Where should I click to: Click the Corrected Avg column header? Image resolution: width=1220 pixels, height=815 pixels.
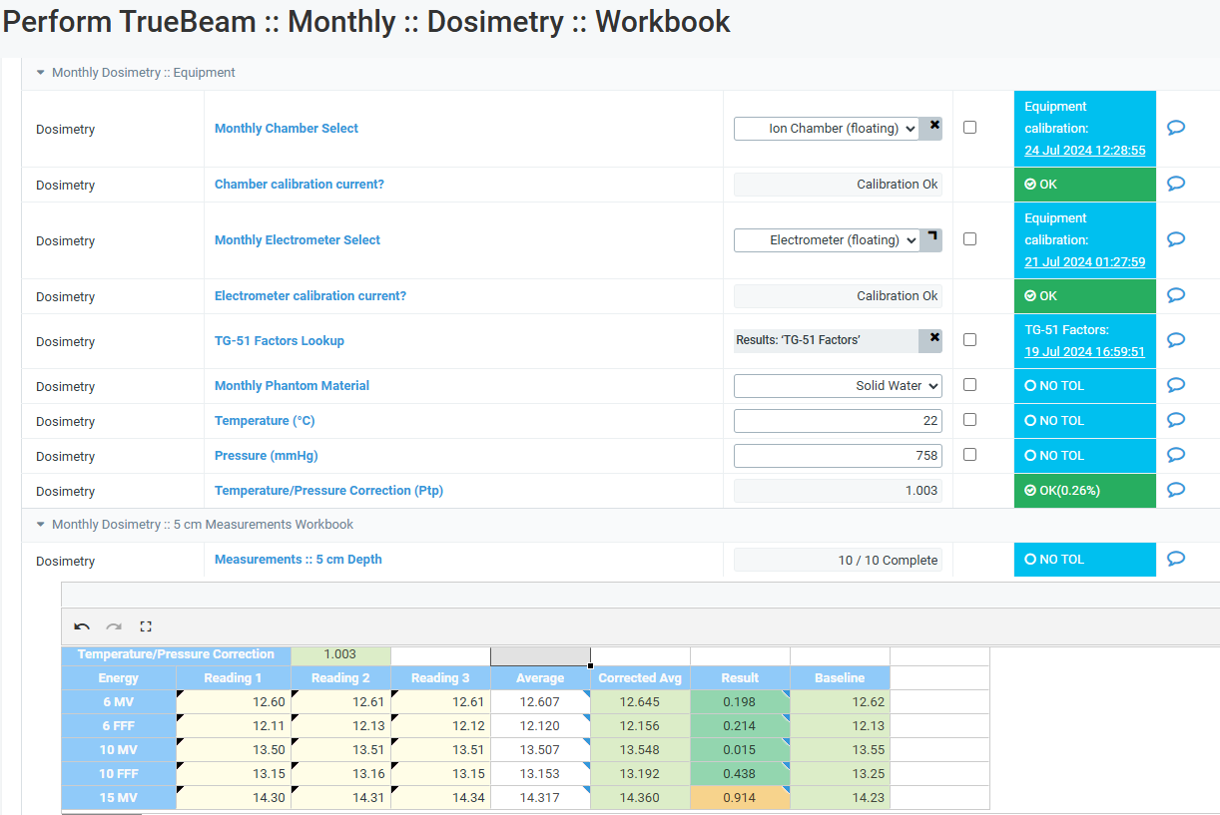click(640, 677)
